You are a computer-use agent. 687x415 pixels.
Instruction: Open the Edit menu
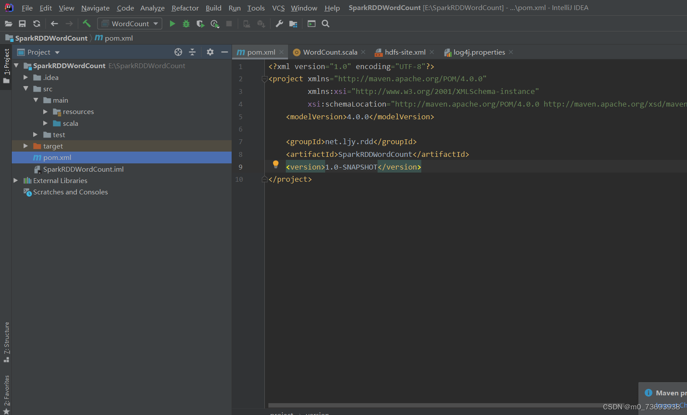tap(45, 8)
